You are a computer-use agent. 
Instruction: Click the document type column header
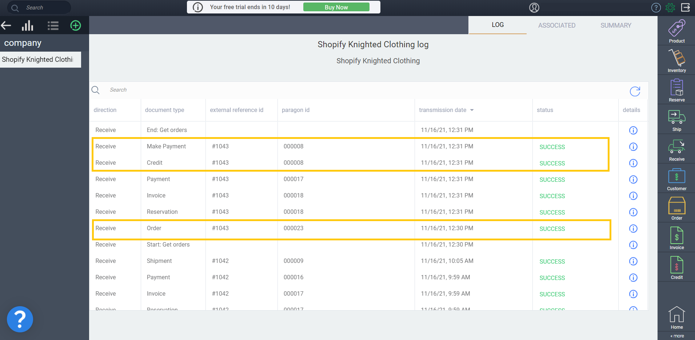click(x=164, y=110)
